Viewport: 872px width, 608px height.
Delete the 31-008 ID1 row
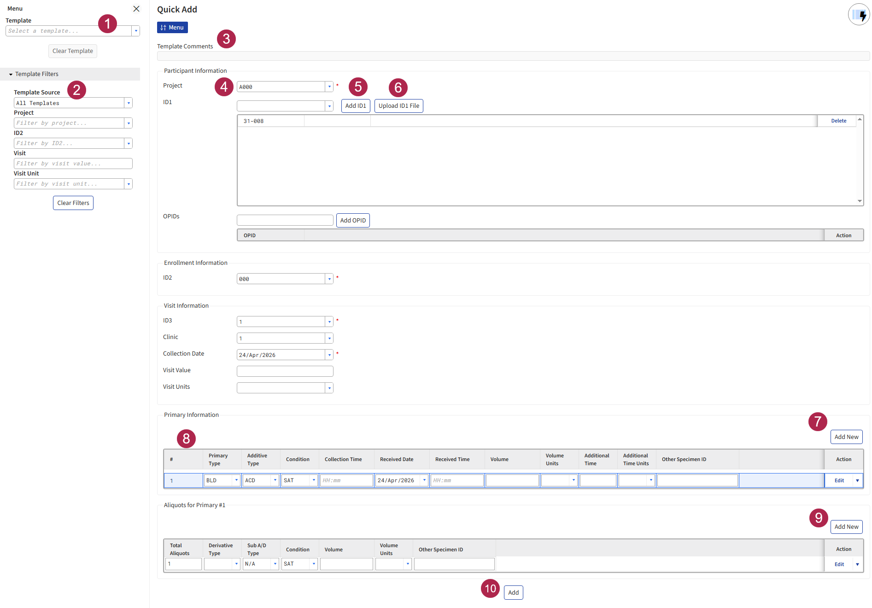(838, 121)
